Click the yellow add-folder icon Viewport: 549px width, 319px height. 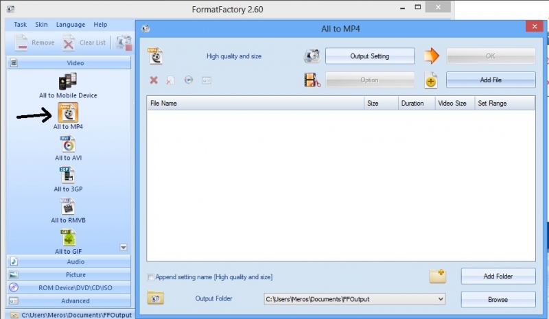point(437,276)
